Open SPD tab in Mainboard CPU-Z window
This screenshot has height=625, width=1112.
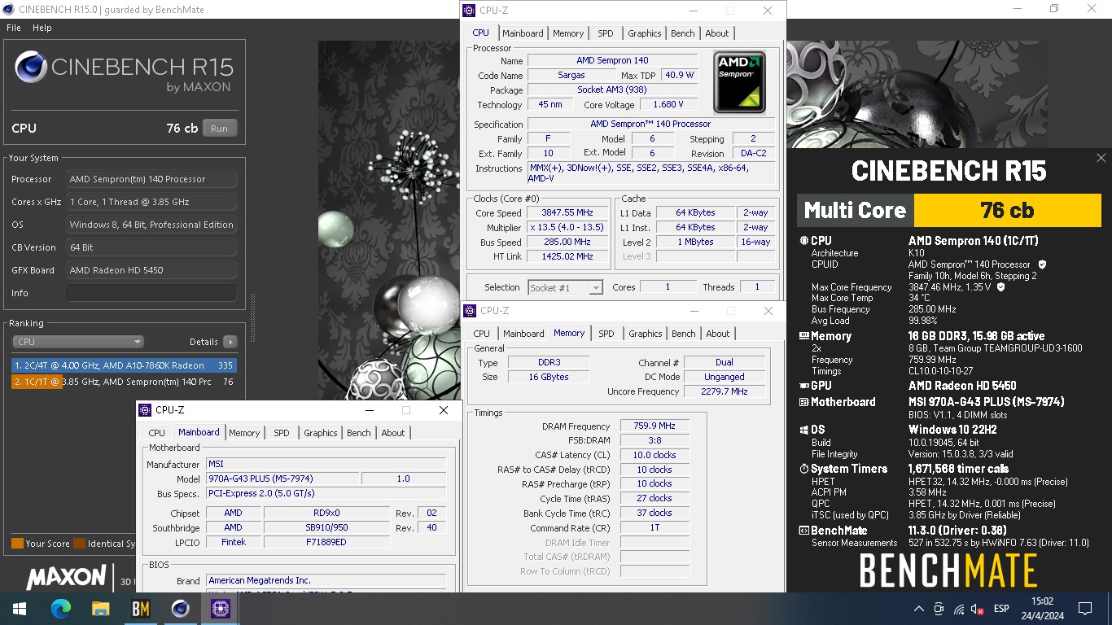tap(282, 433)
